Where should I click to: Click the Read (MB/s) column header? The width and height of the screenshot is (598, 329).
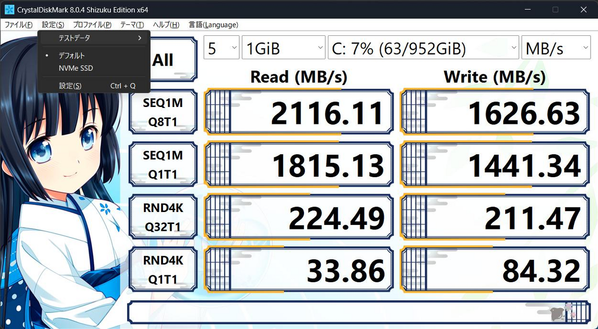coord(299,77)
